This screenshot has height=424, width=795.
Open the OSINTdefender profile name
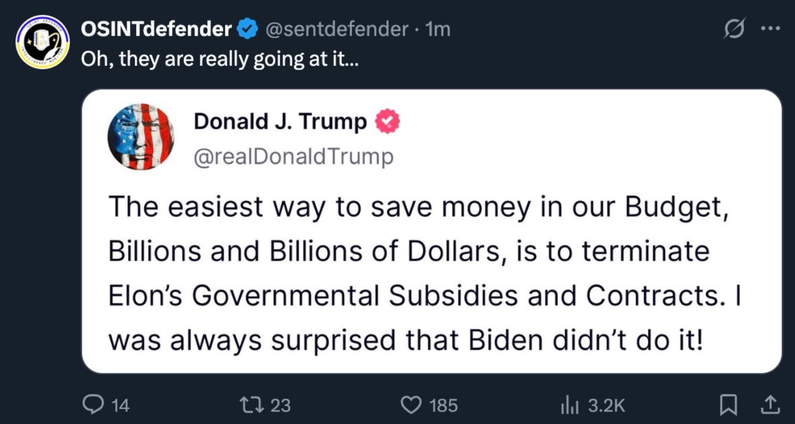156,29
